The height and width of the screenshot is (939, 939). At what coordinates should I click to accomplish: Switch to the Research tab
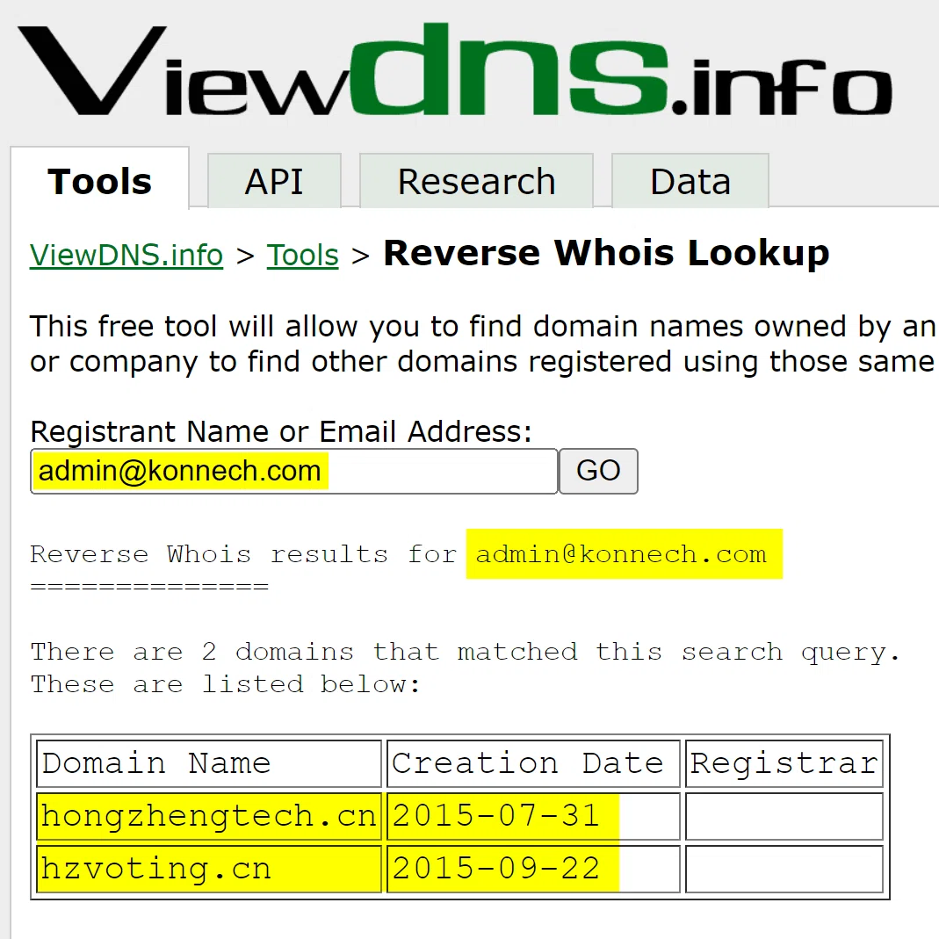476,181
